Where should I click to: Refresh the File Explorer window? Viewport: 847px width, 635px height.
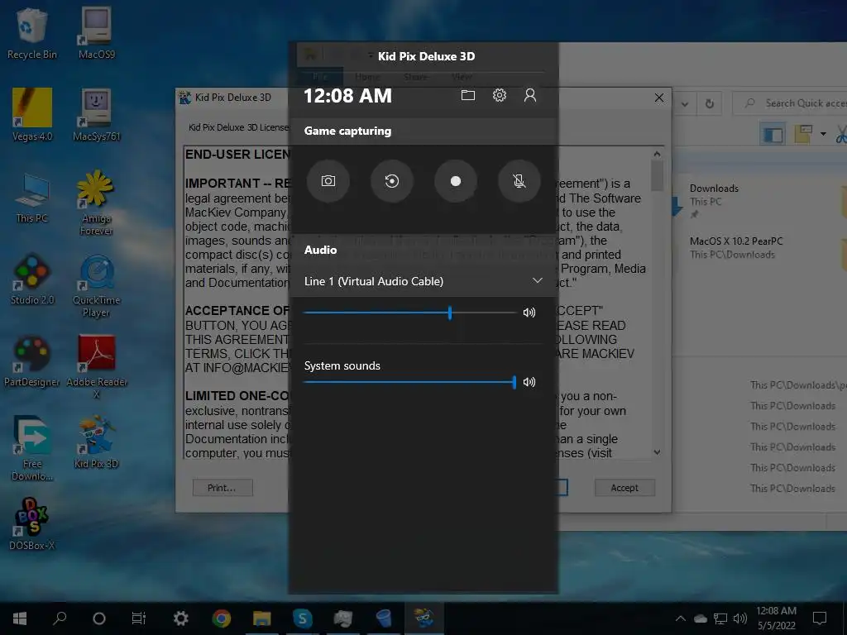tap(709, 103)
